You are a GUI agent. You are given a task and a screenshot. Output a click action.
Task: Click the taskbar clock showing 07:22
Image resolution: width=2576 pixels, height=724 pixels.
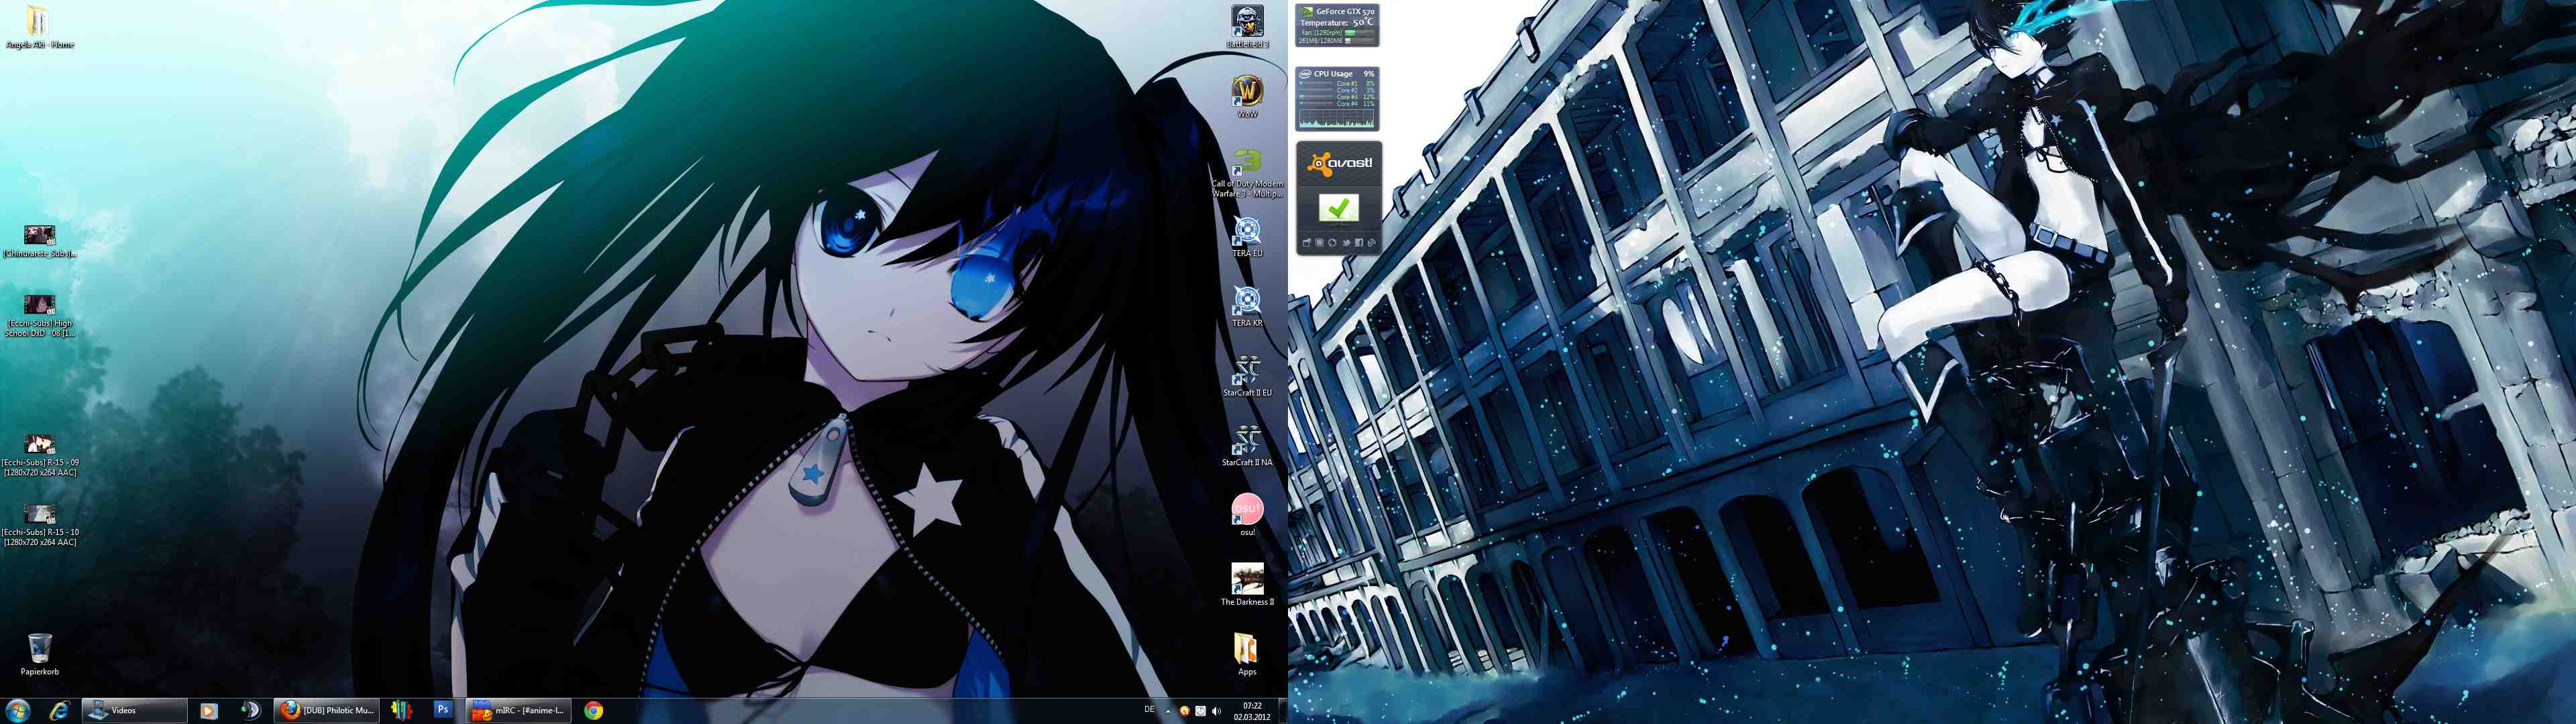pyautogui.click(x=1253, y=710)
